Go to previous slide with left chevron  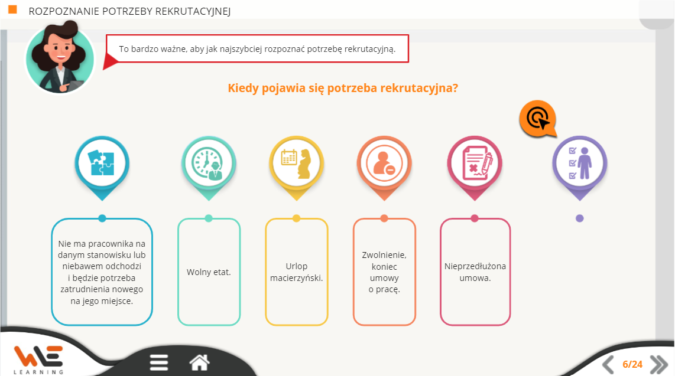click(x=608, y=364)
